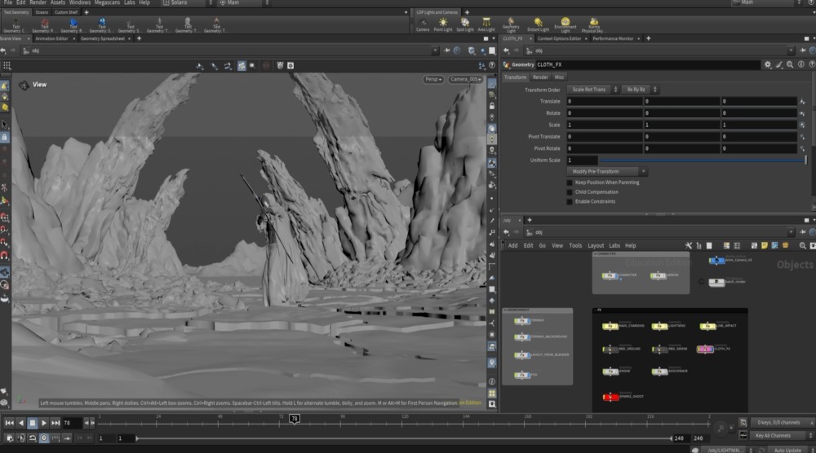Collapse the FX network box
This screenshot has height=453, width=816.
(x=596, y=310)
